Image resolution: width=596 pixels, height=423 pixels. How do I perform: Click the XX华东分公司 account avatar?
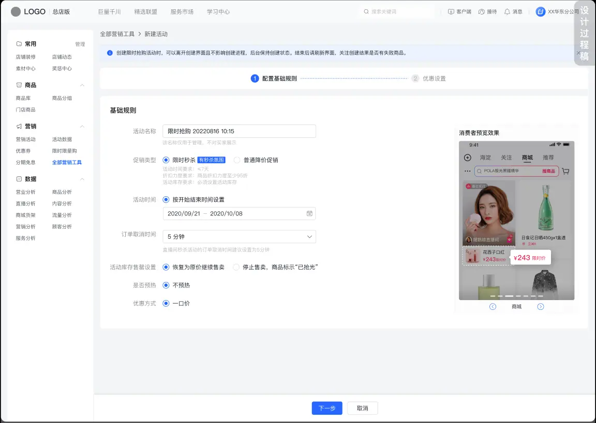coord(540,12)
